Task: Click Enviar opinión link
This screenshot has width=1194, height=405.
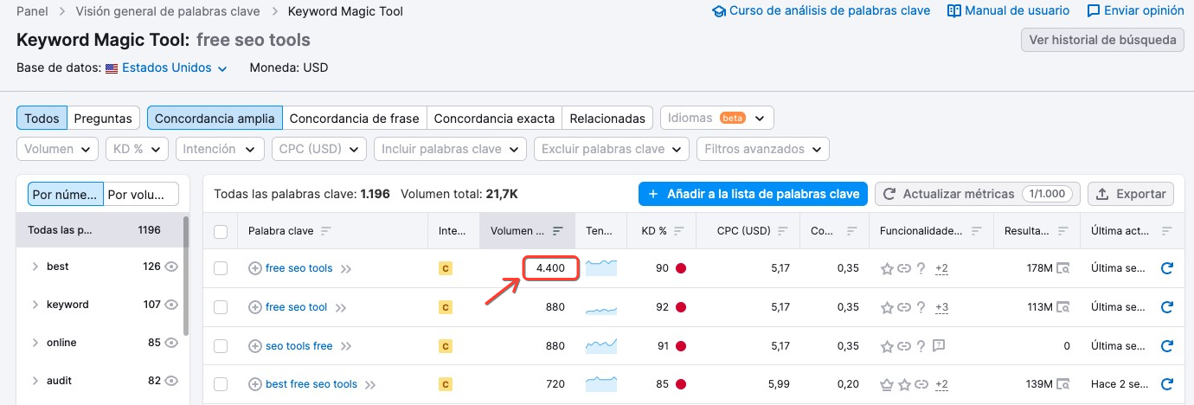Action: coord(1135,11)
